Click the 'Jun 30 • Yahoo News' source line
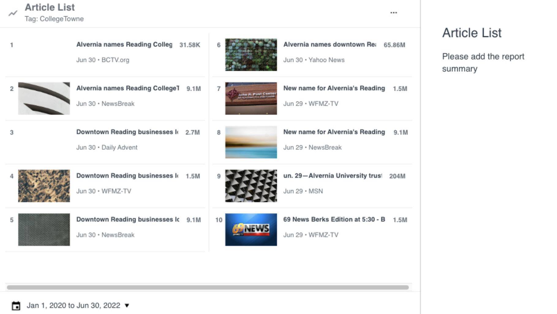Image resolution: width=557 pixels, height=314 pixels. [x=314, y=60]
